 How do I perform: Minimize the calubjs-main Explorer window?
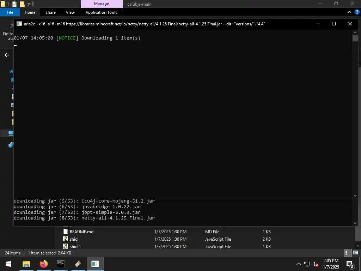pos(320,4)
